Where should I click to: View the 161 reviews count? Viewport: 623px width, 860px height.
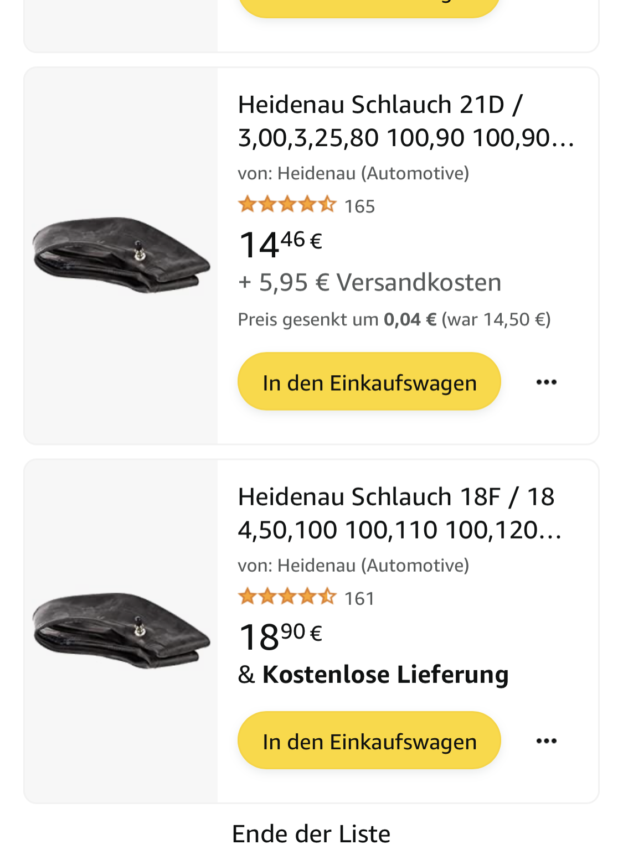pyautogui.click(x=359, y=599)
